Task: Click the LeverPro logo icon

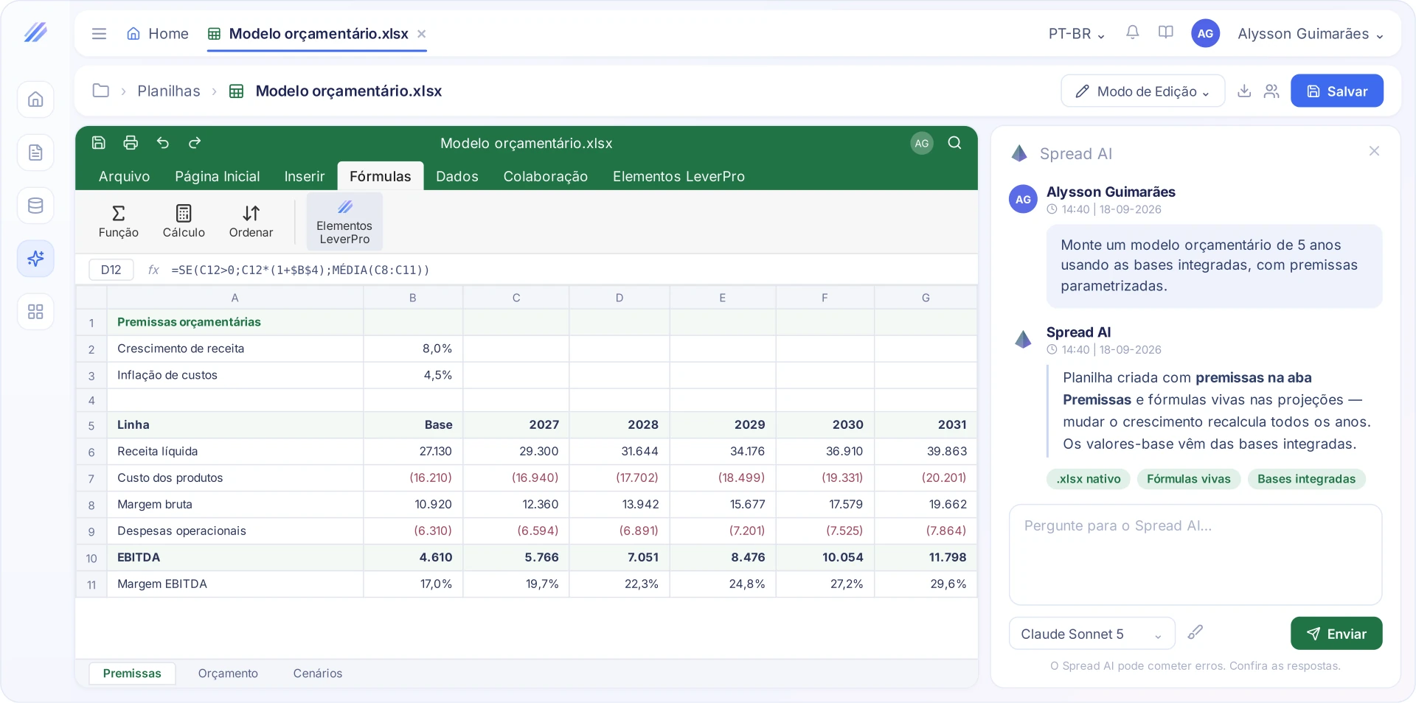Action: [x=35, y=32]
